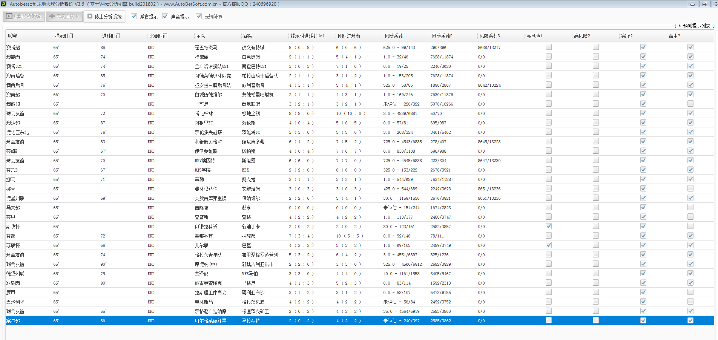Disable the 弹窗提示 checkbox
This screenshot has width=718, height=340.
pyautogui.click(x=134, y=16)
